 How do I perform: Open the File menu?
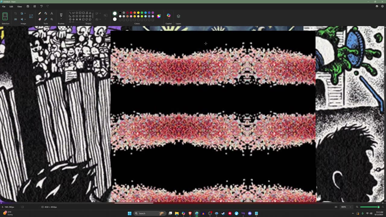(x=4, y=6)
